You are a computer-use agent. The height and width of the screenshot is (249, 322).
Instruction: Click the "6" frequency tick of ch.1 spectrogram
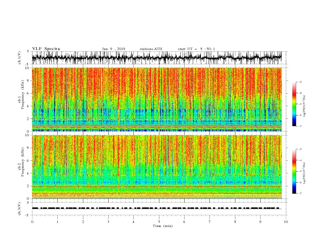click(x=28, y=93)
